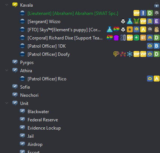Click the purple bread icon on Richard Dixe's row
The height and width of the screenshot is (153, 160).
[x=116, y=38]
